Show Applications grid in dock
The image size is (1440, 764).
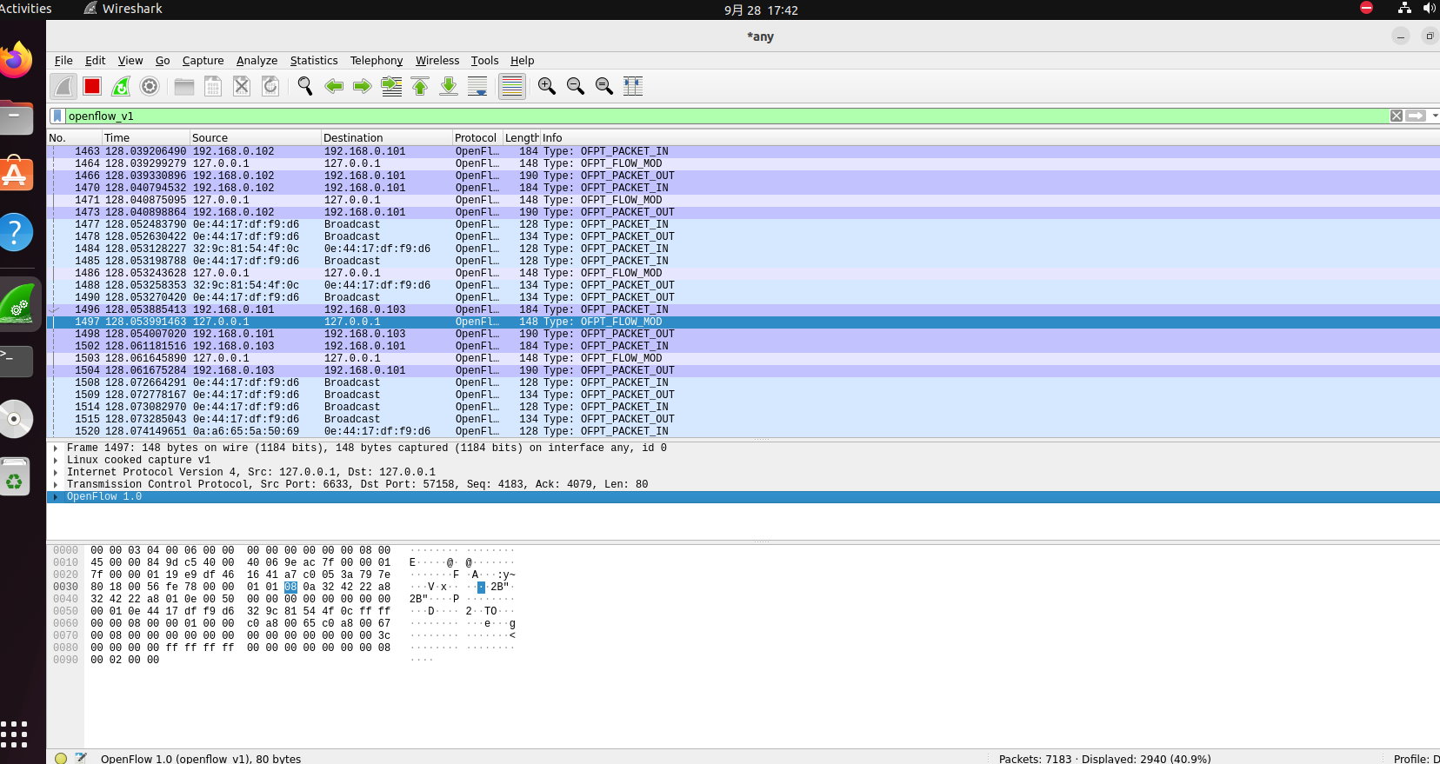pos(15,734)
